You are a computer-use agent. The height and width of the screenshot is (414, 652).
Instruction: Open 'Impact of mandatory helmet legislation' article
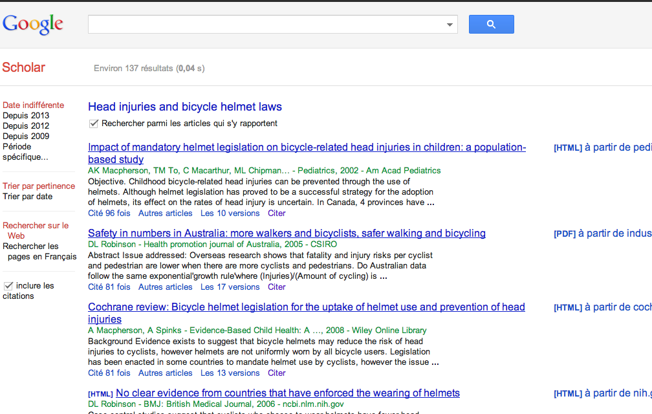click(x=307, y=153)
